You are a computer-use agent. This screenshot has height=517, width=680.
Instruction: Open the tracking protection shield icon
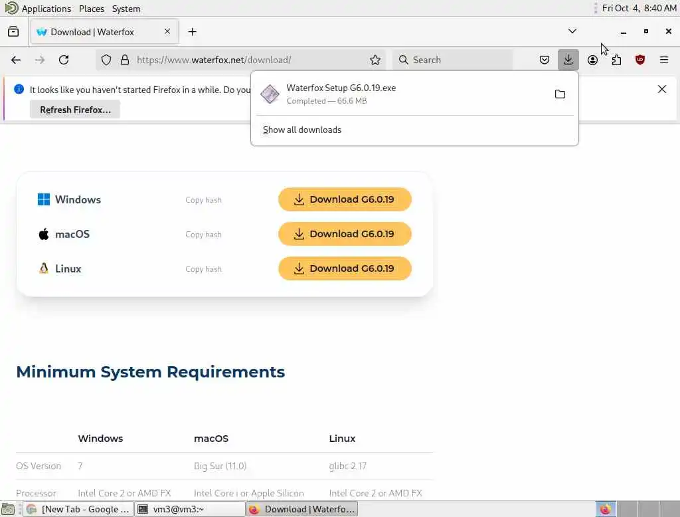click(x=106, y=60)
